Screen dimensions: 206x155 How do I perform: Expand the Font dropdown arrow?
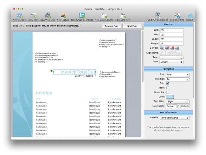tap(188, 74)
